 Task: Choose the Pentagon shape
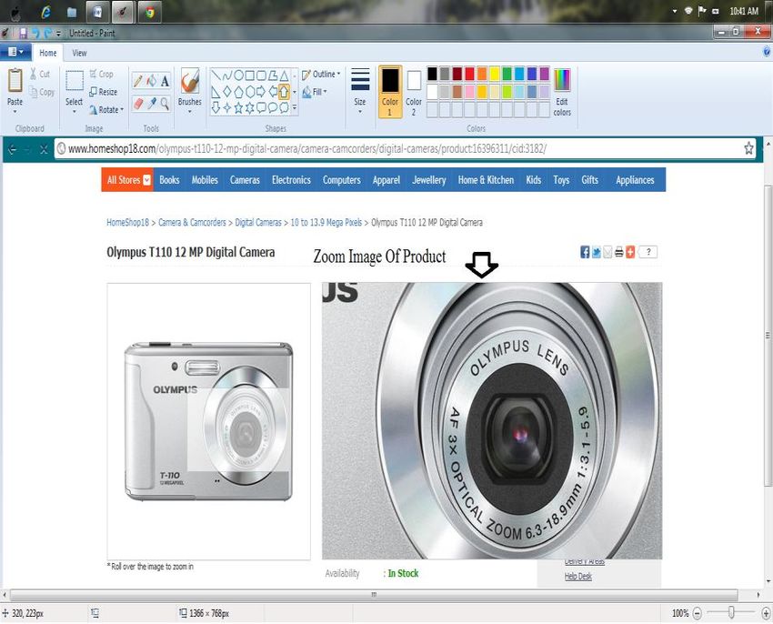coord(238,92)
